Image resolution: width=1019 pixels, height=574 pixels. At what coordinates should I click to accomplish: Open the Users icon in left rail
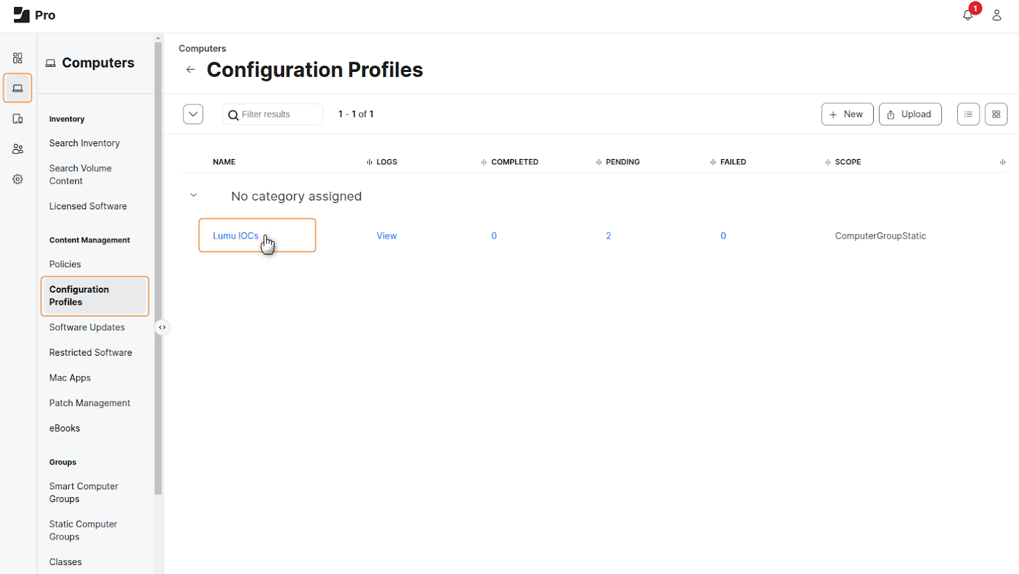[x=18, y=149]
